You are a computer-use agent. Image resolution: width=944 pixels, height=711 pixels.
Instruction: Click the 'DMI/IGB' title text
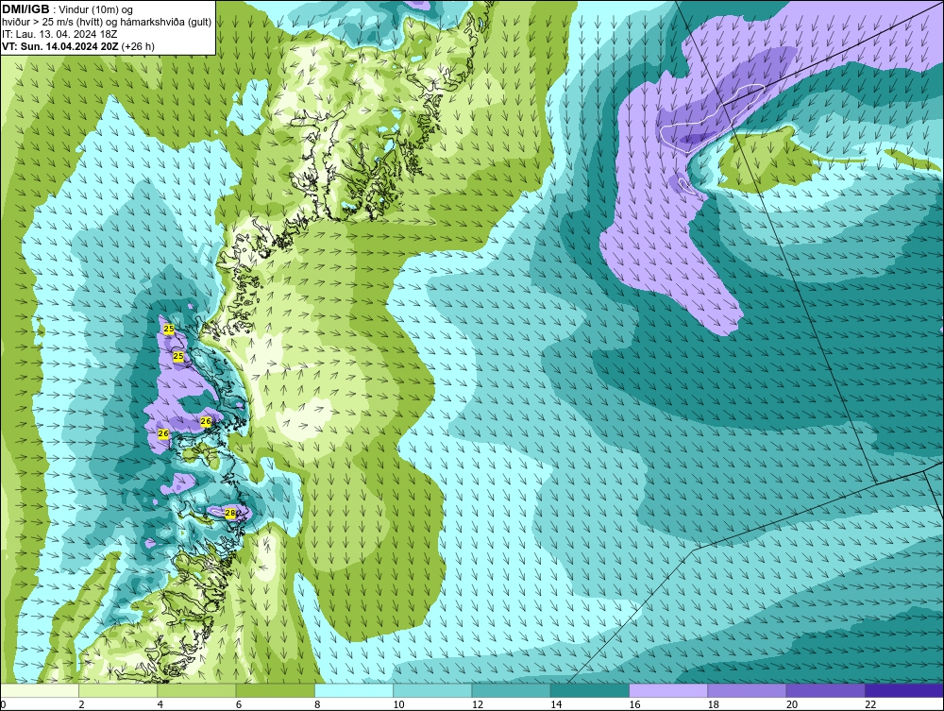[25, 9]
